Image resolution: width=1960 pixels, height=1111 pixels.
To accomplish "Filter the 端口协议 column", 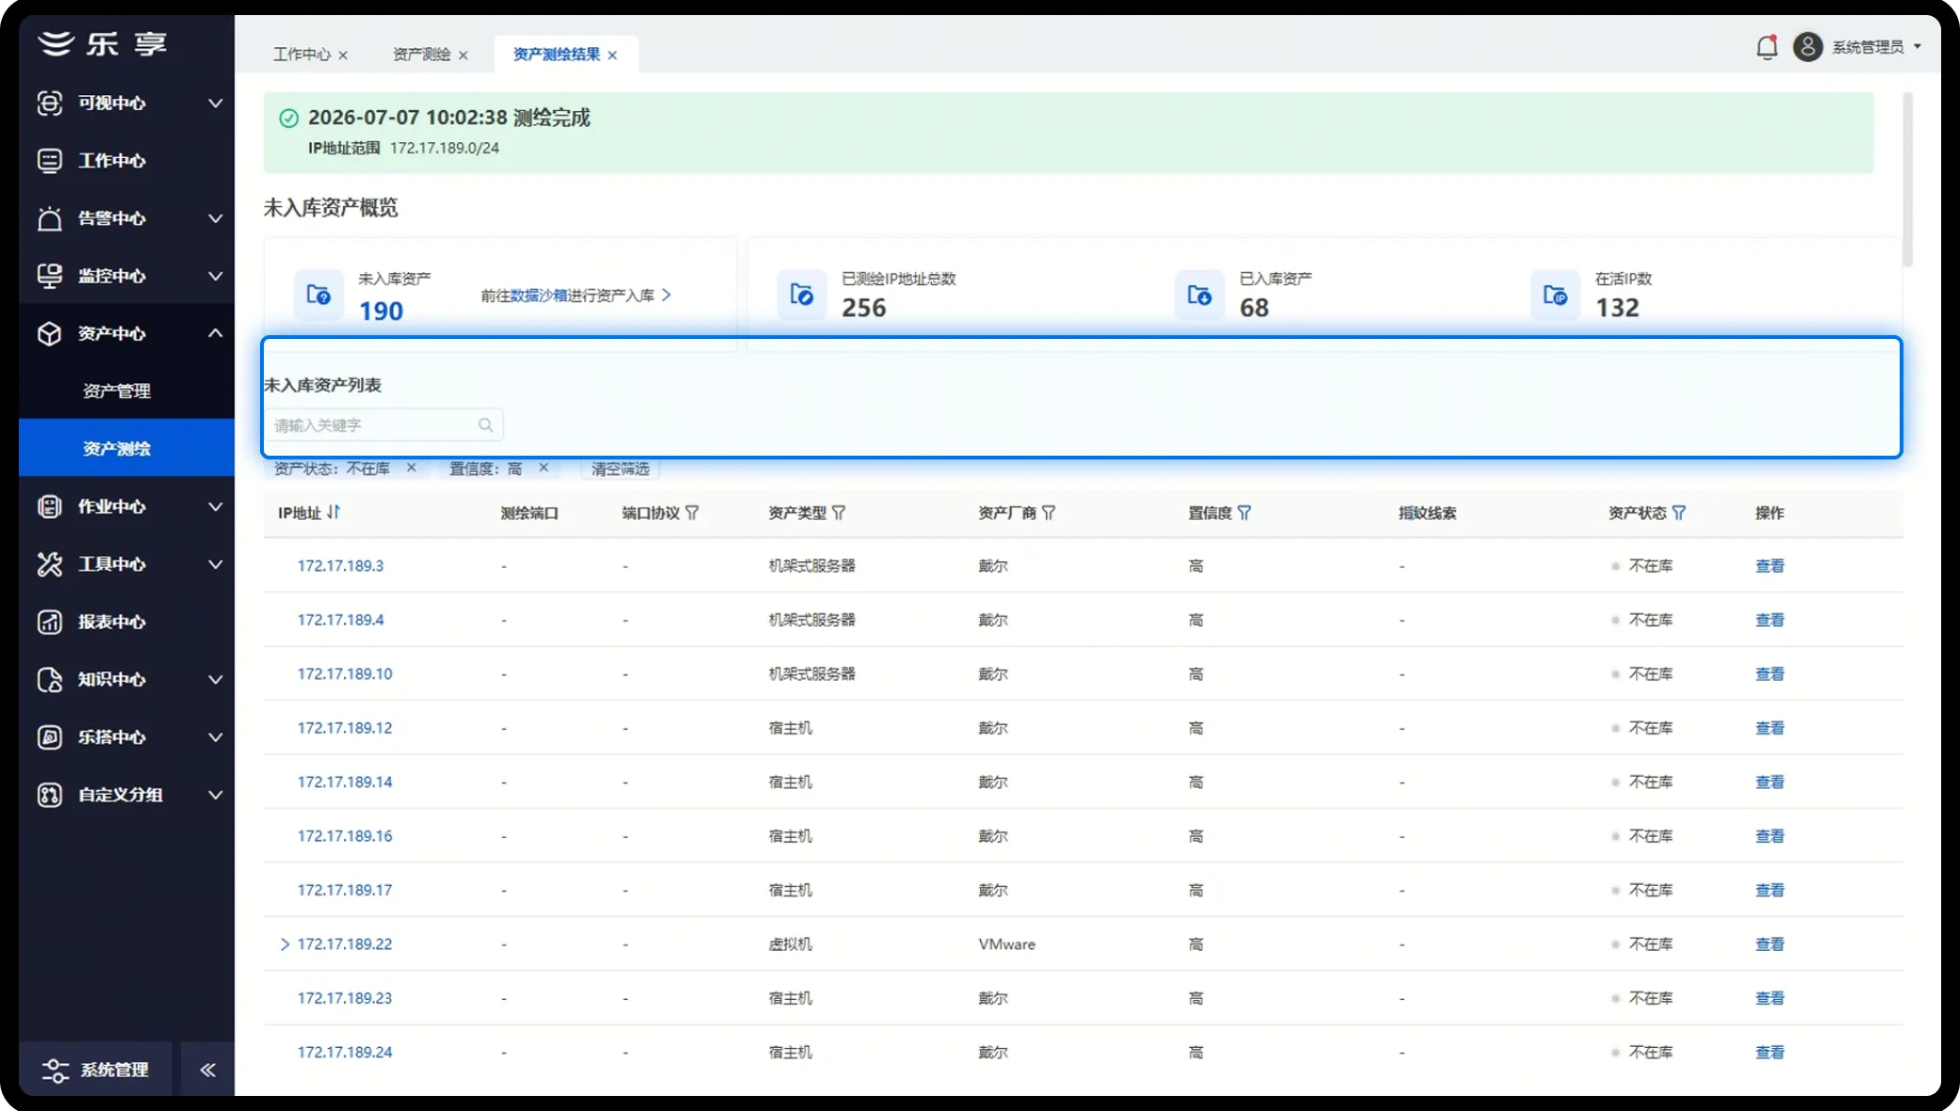I will (x=693, y=512).
